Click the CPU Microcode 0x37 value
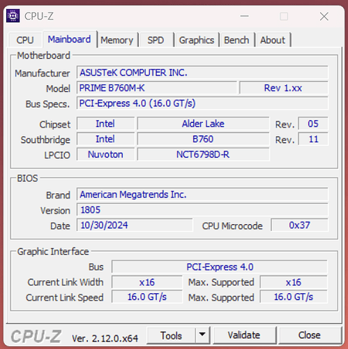Screen dimensions: 348x349 (x=299, y=225)
